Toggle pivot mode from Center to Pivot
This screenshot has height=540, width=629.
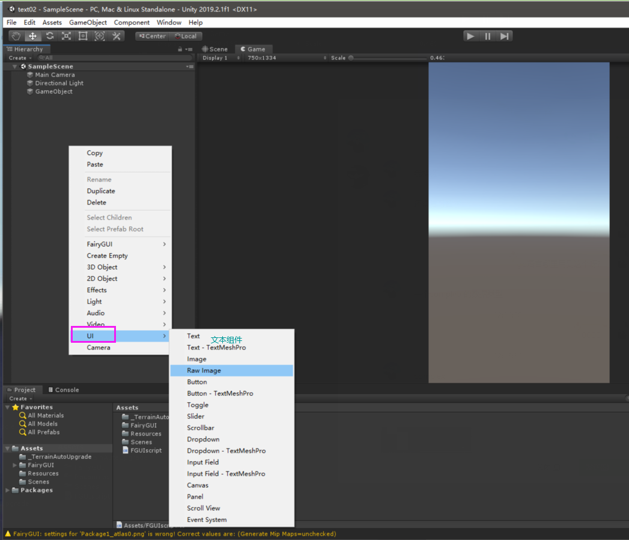click(x=152, y=36)
